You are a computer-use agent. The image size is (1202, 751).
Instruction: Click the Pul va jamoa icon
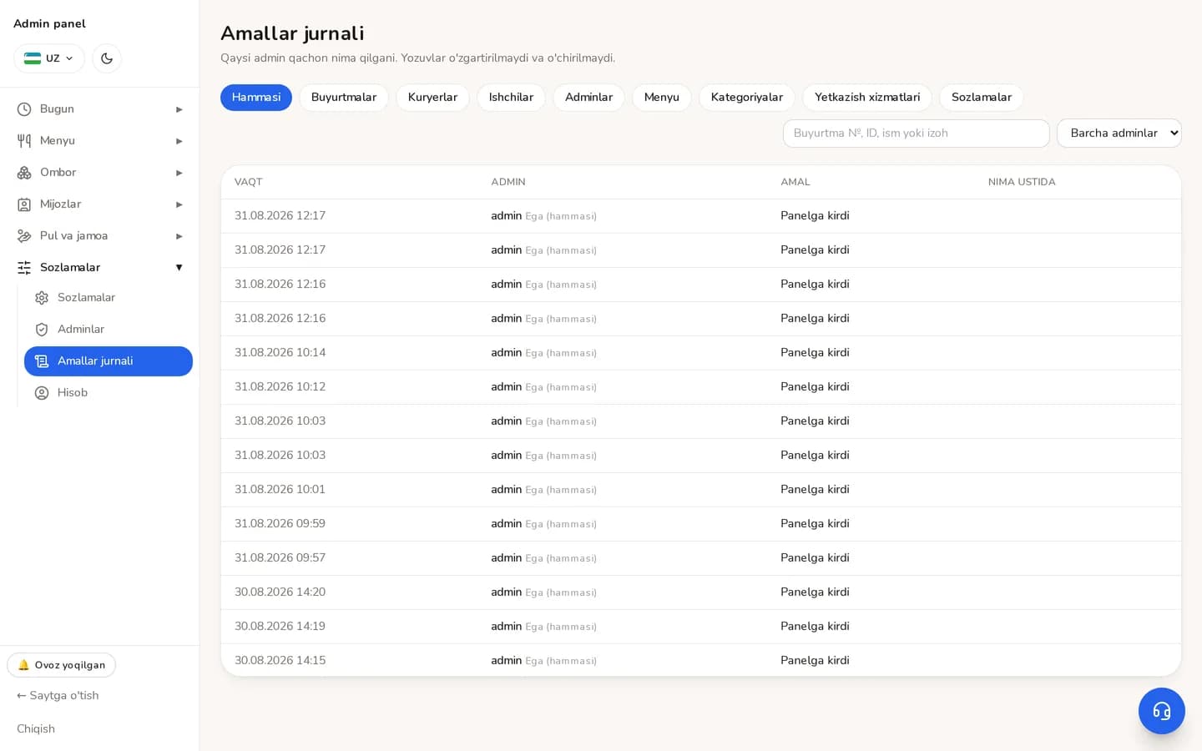24,236
